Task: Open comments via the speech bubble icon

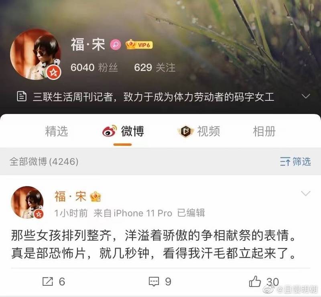Action: [154, 281]
